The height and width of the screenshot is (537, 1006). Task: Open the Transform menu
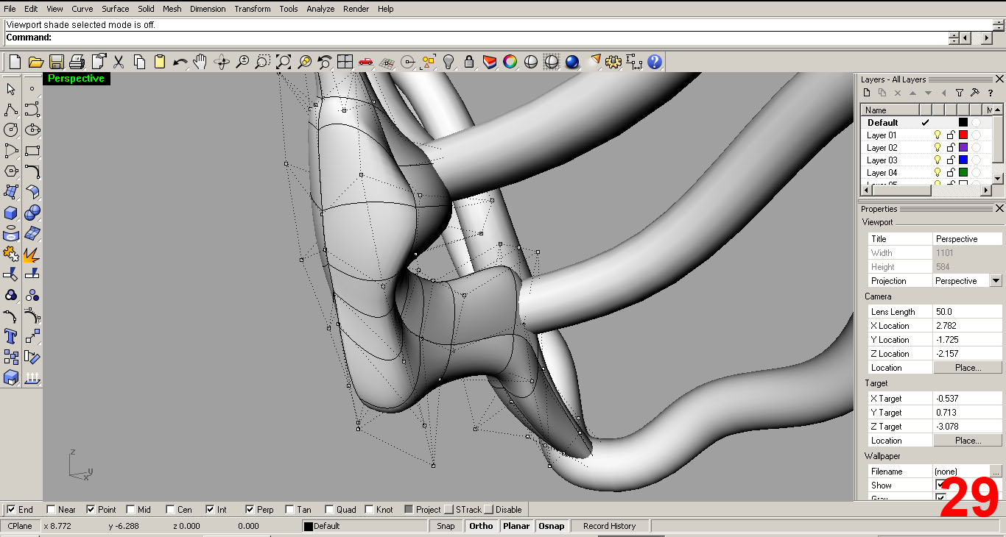[253, 9]
